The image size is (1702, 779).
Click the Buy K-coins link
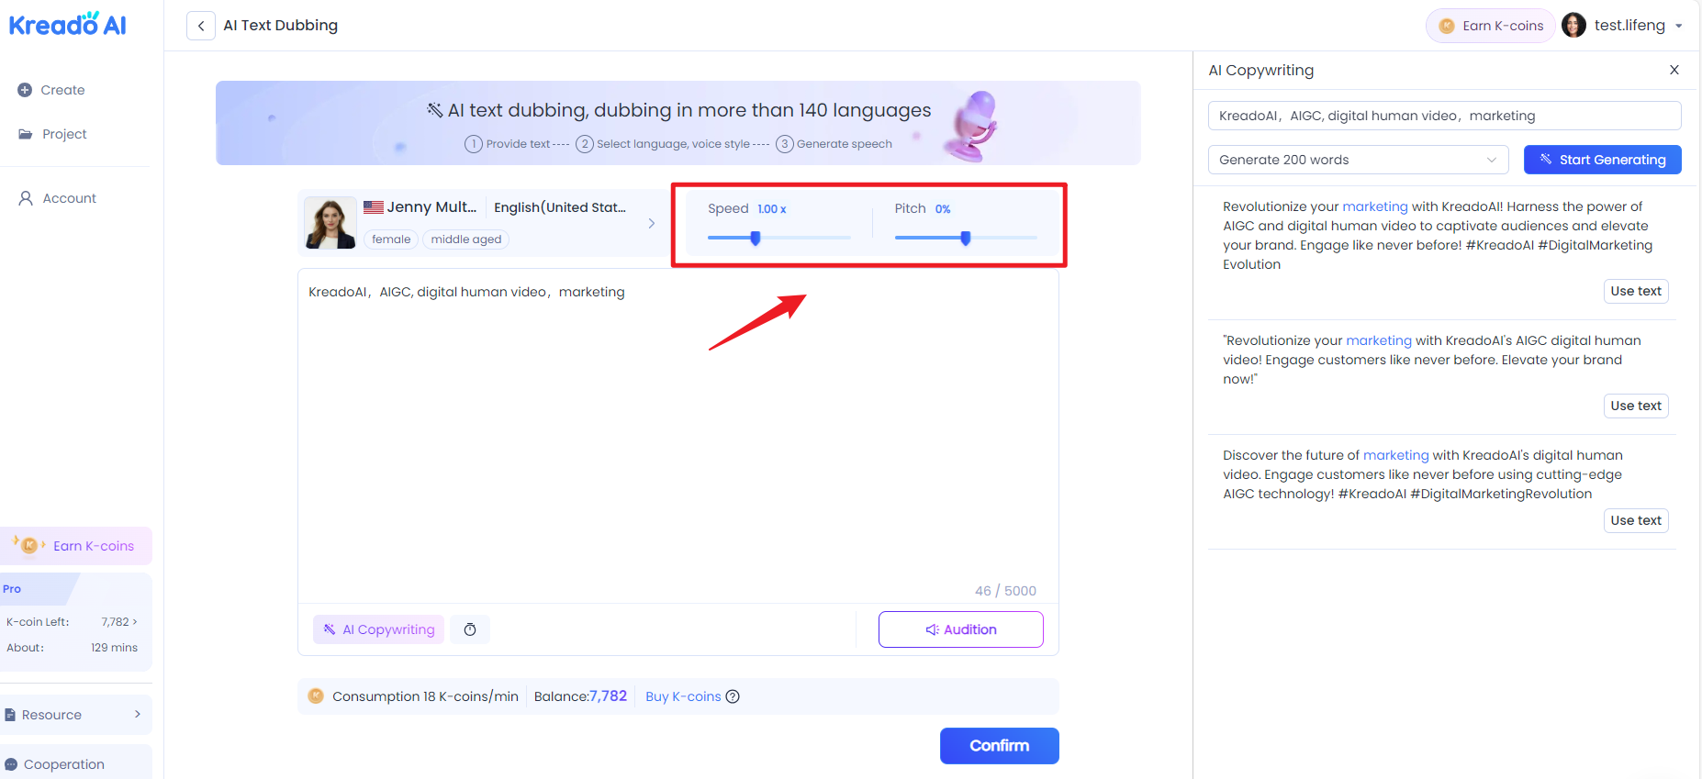683,696
